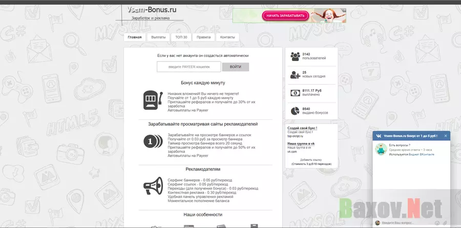Click the ВОЙТИ login button

pos(236,67)
